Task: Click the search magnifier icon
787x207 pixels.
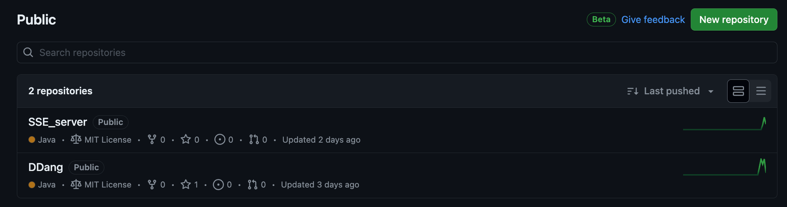Action: coord(28,52)
